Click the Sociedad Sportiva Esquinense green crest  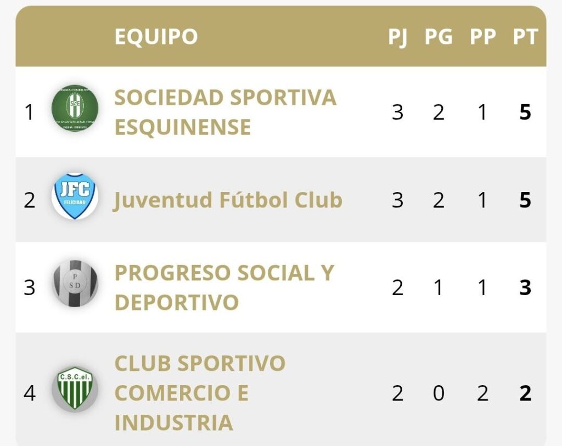coord(75,108)
